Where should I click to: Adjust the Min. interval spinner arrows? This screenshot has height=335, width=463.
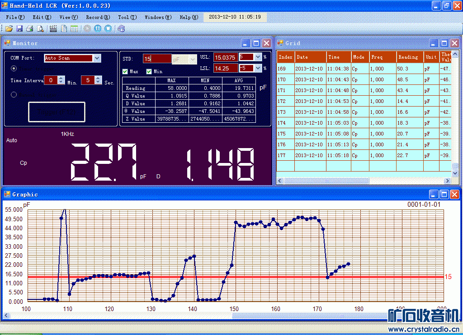(x=61, y=80)
